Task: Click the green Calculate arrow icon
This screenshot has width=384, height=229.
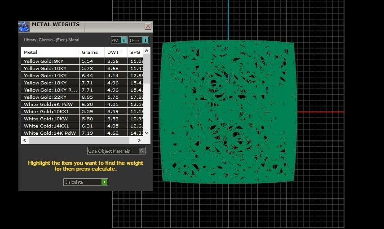Action: pos(105,182)
